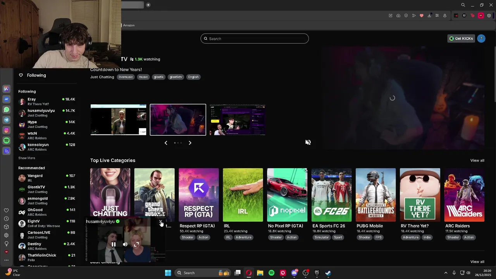Viewport: 496px width, 279px height.
Task: Open new browser tab with plus
Action: 148,5
